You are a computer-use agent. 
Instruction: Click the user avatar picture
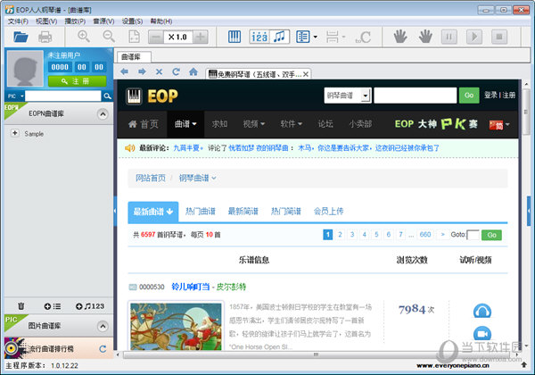pos(25,69)
